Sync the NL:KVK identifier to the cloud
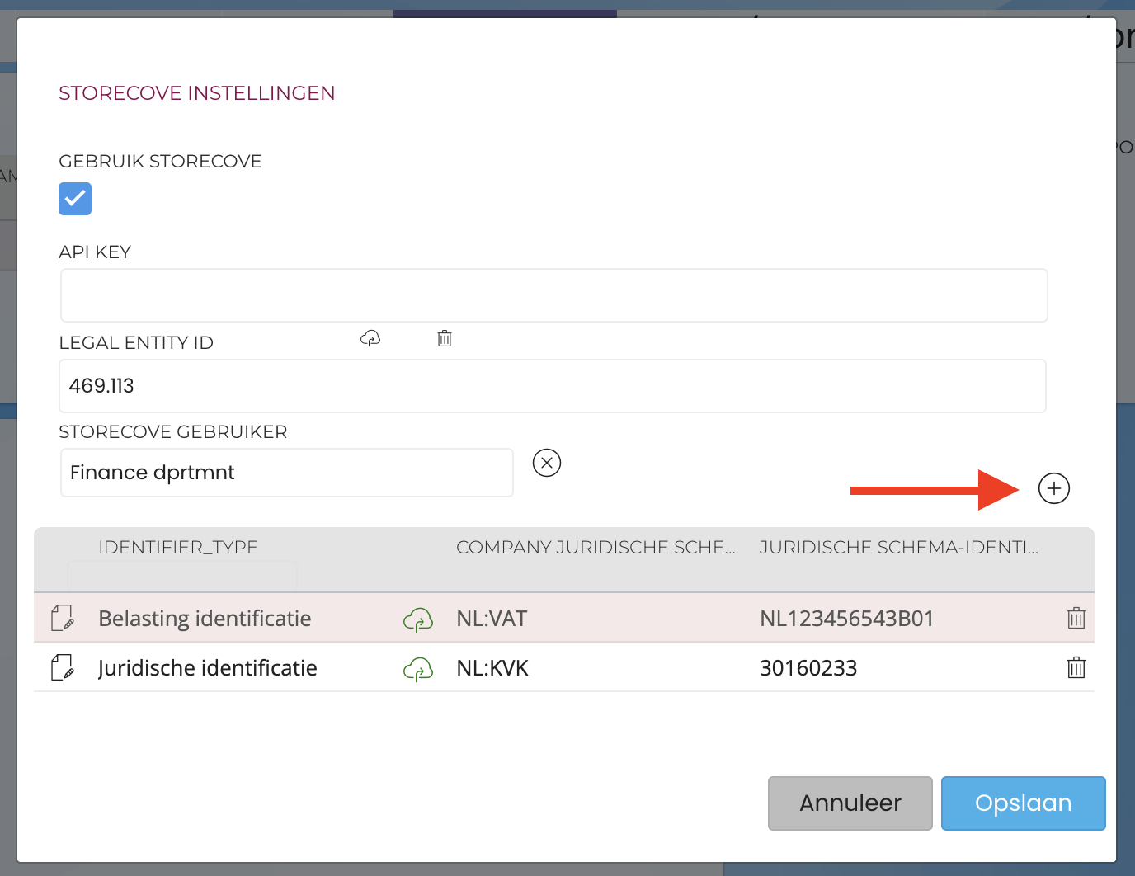This screenshot has width=1135, height=876. click(418, 668)
